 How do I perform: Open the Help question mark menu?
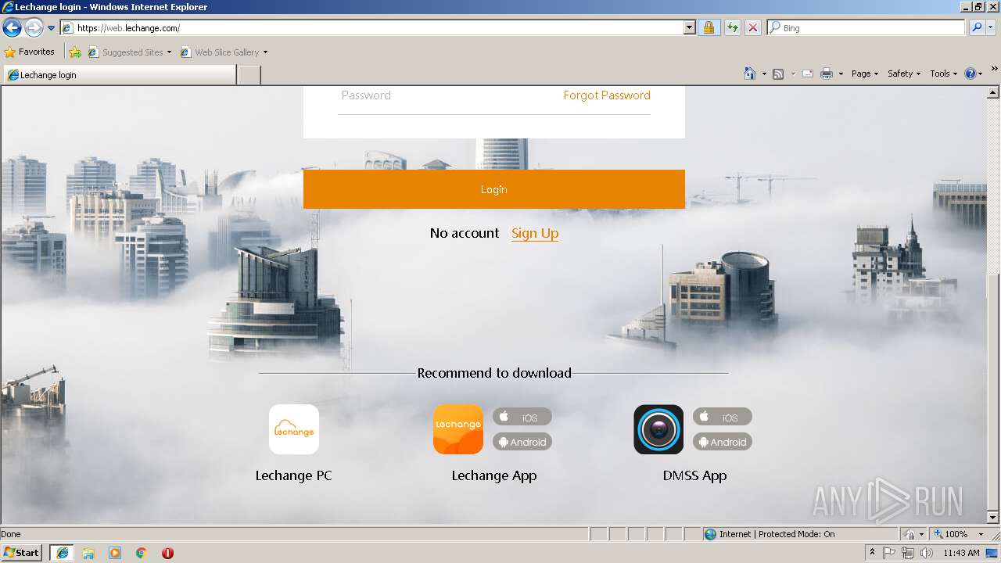tap(974, 74)
